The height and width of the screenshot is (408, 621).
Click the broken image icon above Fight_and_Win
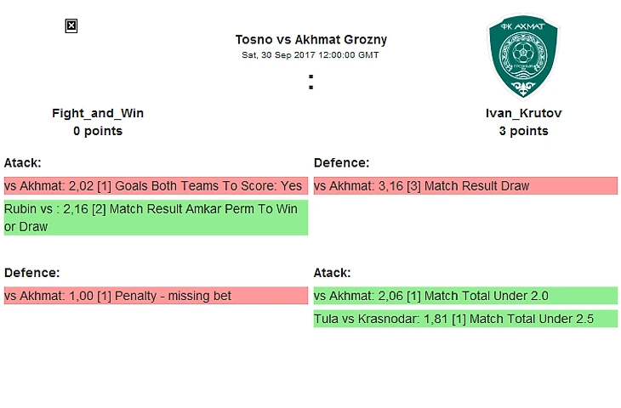(x=71, y=26)
